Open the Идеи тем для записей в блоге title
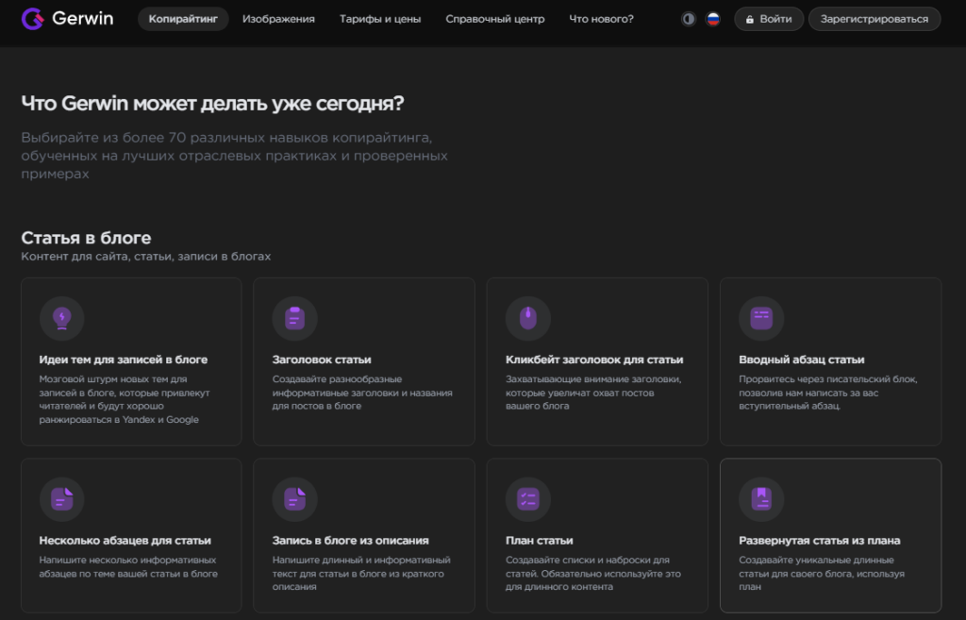 [124, 360]
